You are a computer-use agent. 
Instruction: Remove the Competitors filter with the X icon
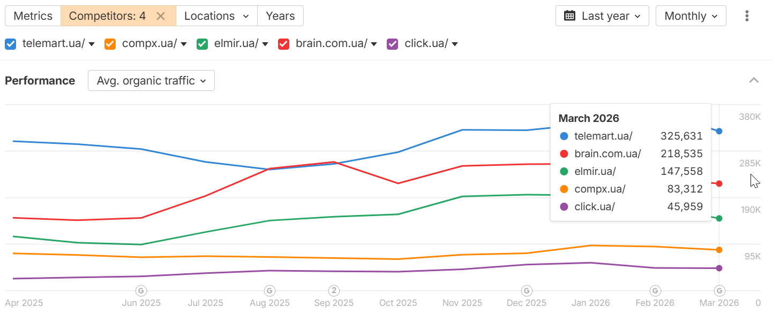click(160, 16)
